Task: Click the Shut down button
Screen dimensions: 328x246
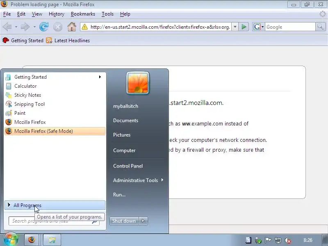Action: pyautogui.click(x=124, y=221)
